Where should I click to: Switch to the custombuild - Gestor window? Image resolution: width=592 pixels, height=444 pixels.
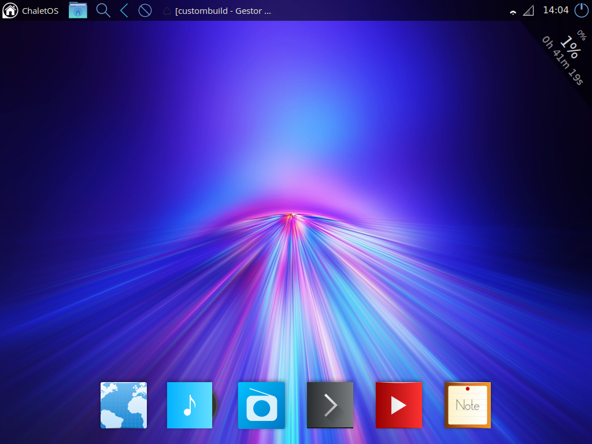[217, 11]
